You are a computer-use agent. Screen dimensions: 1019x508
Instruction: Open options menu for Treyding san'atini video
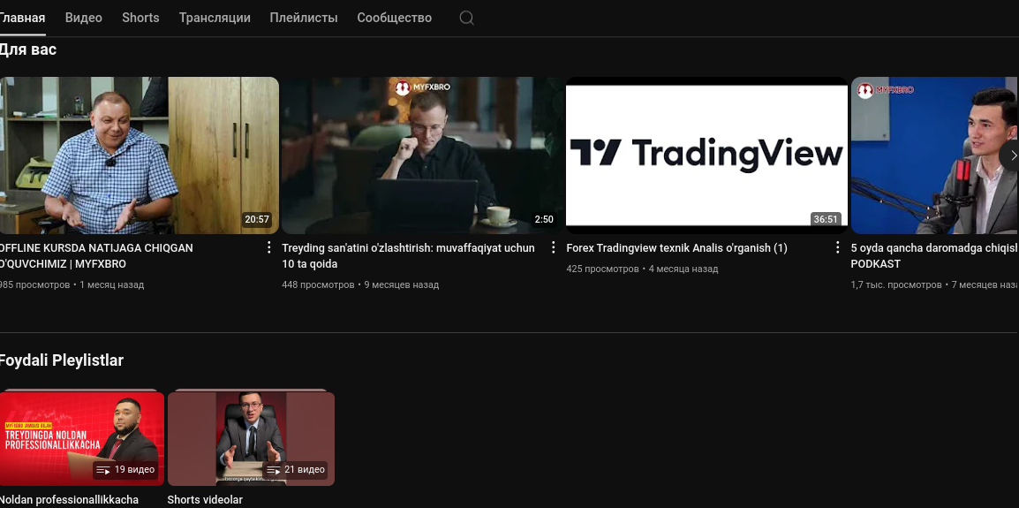553,247
